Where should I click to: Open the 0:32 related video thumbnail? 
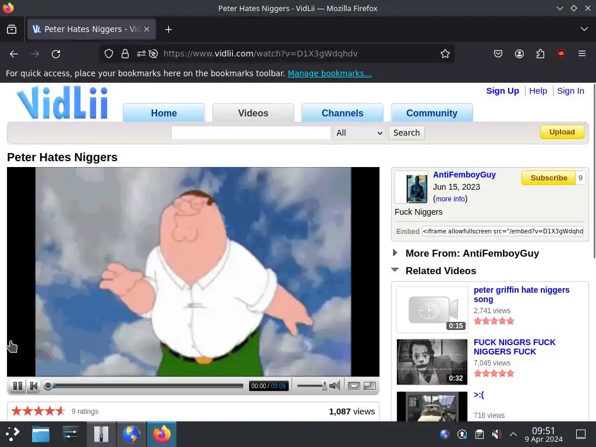tap(432, 362)
